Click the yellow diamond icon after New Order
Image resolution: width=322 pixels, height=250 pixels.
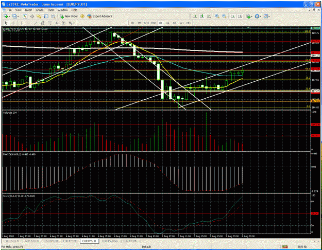coord(82,16)
